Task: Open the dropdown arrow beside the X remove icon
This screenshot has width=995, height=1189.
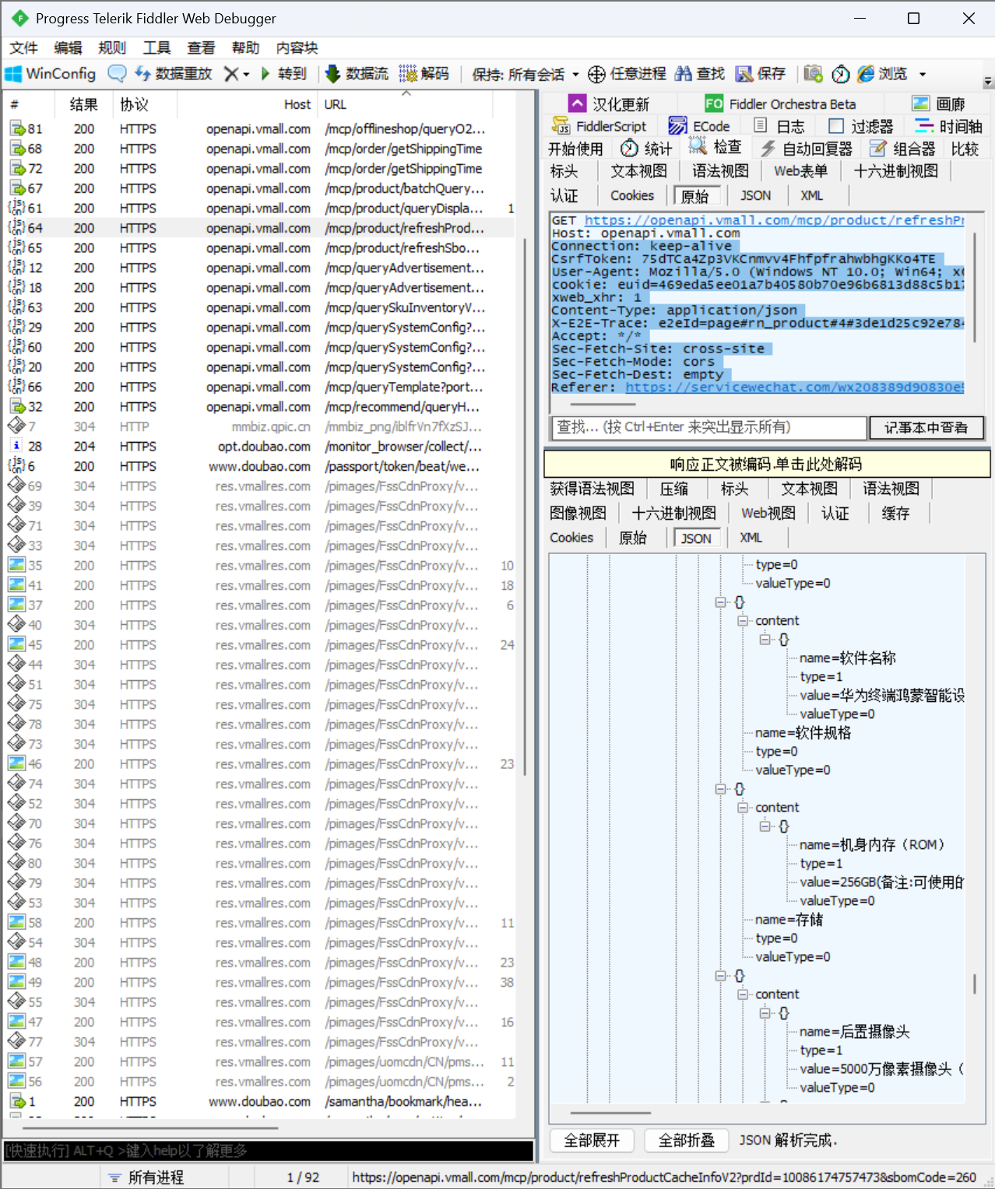Action: pos(246,75)
